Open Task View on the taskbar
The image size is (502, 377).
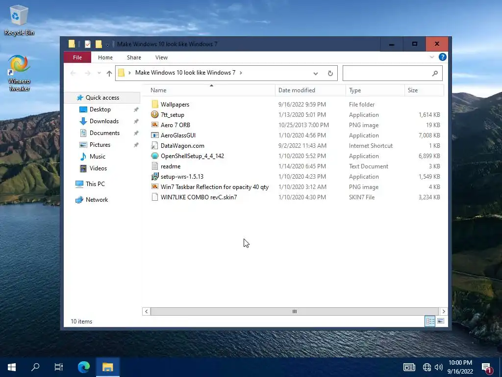pyautogui.click(x=59, y=367)
